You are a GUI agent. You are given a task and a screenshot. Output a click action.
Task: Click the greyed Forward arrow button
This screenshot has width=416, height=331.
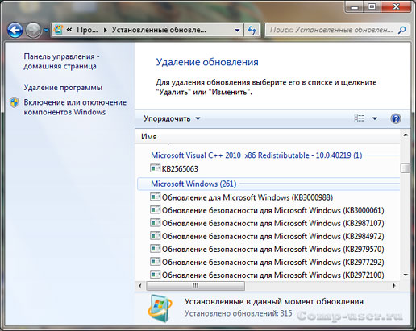[x=33, y=30]
